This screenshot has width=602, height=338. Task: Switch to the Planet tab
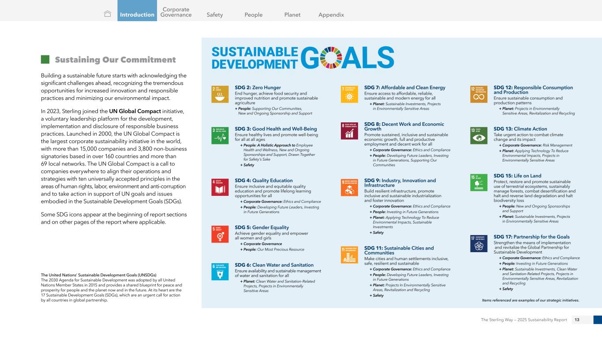pyautogui.click(x=292, y=15)
